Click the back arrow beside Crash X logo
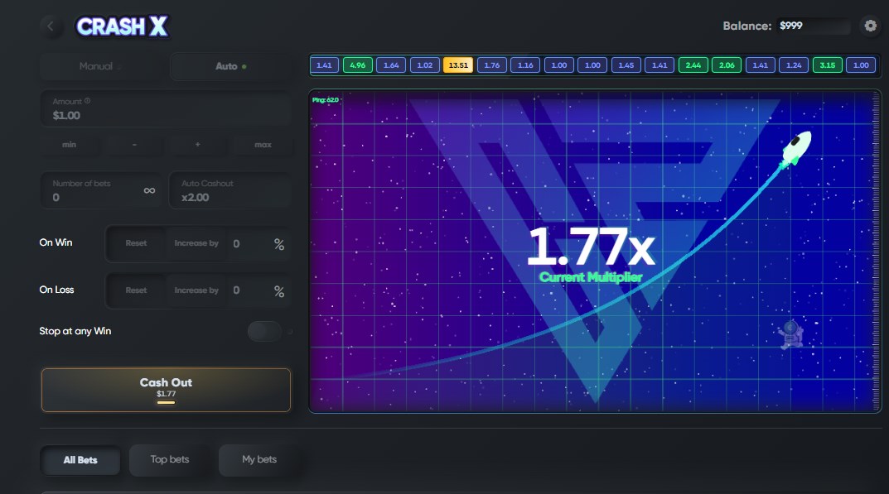Viewport: 889px width, 494px height. tap(51, 26)
